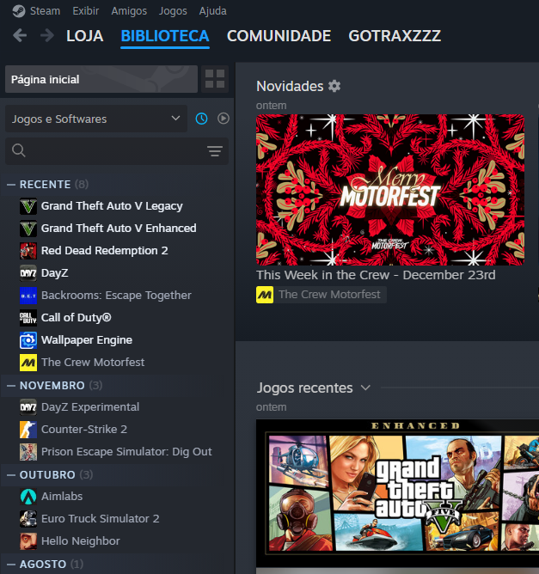Image resolution: width=539 pixels, height=574 pixels.
Task: Collapse the NOVEMBRO section
Action: point(11,386)
